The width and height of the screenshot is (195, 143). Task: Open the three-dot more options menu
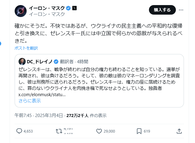point(181,10)
